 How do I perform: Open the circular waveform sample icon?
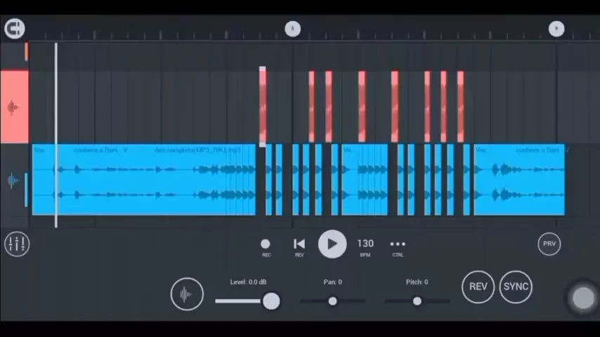186,294
